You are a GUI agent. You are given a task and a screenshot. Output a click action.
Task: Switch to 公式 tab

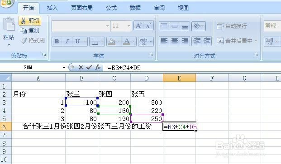tap(111, 8)
